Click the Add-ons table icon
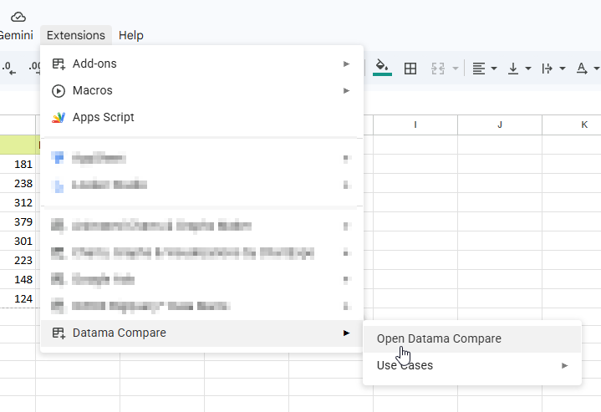The width and height of the screenshot is (601, 412). [59, 64]
